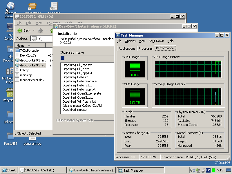Click the network connection icon in system tray
The image size is (232, 174).
pyautogui.click(x=198, y=170)
